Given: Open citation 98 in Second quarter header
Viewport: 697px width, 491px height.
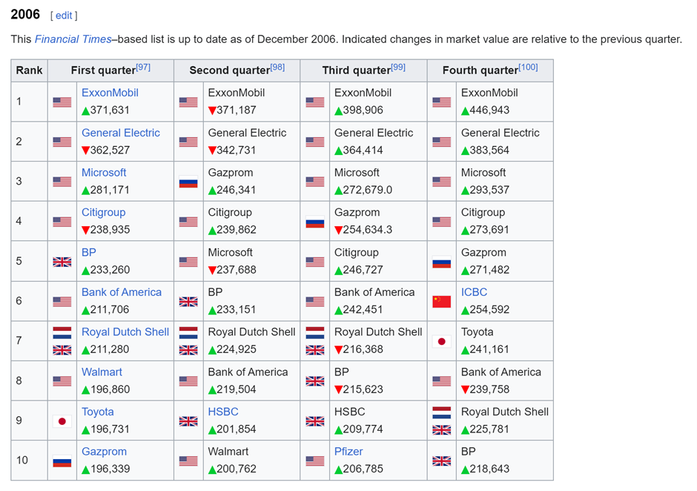Looking at the screenshot, I should click(277, 67).
